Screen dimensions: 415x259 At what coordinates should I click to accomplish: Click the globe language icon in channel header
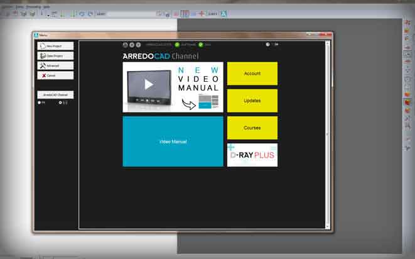(268, 44)
